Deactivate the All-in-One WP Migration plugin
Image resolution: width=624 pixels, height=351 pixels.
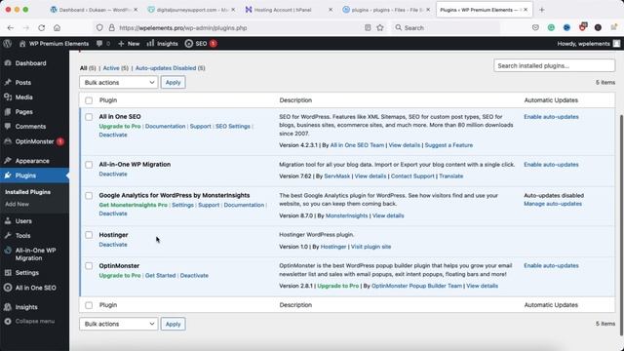(x=113, y=175)
